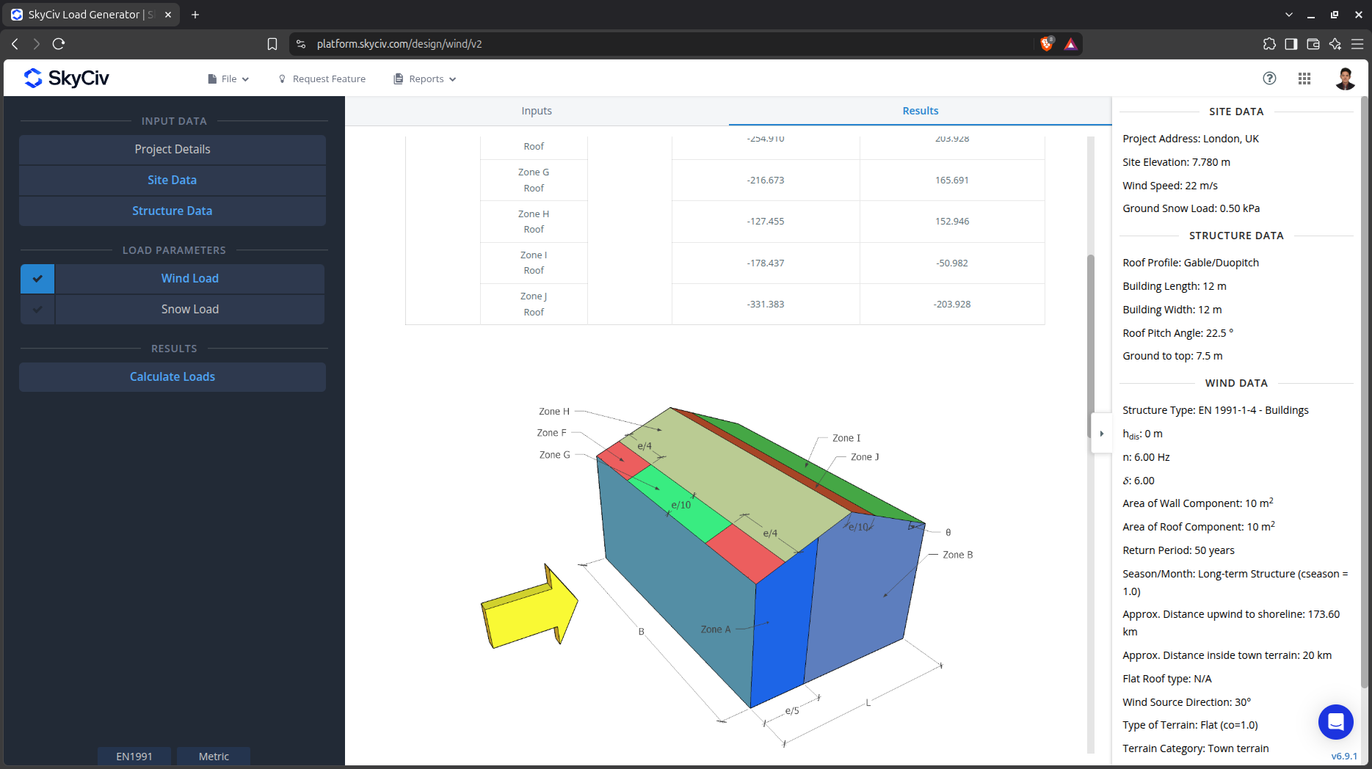1372x769 pixels.
Task: Reload the page
Action: pyautogui.click(x=59, y=44)
